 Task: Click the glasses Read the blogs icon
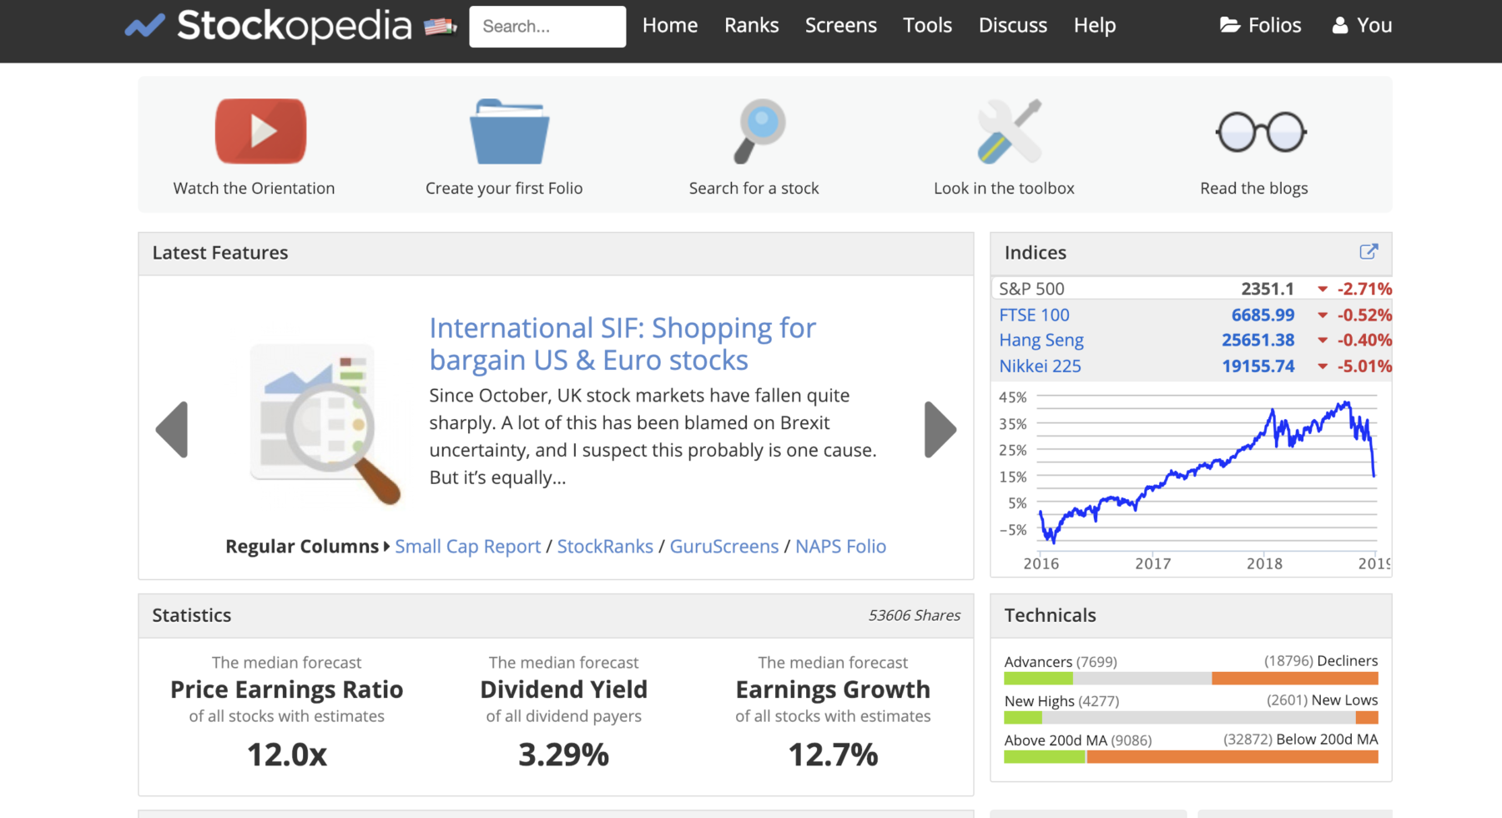1261,132
